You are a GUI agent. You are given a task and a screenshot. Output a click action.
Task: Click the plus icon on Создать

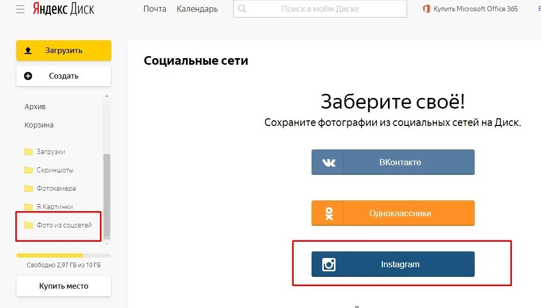pos(28,76)
